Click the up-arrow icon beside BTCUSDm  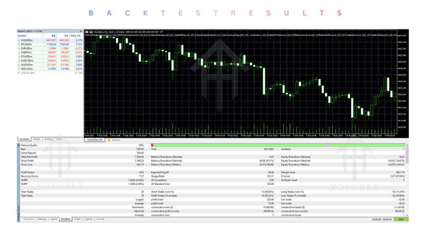click(19, 44)
